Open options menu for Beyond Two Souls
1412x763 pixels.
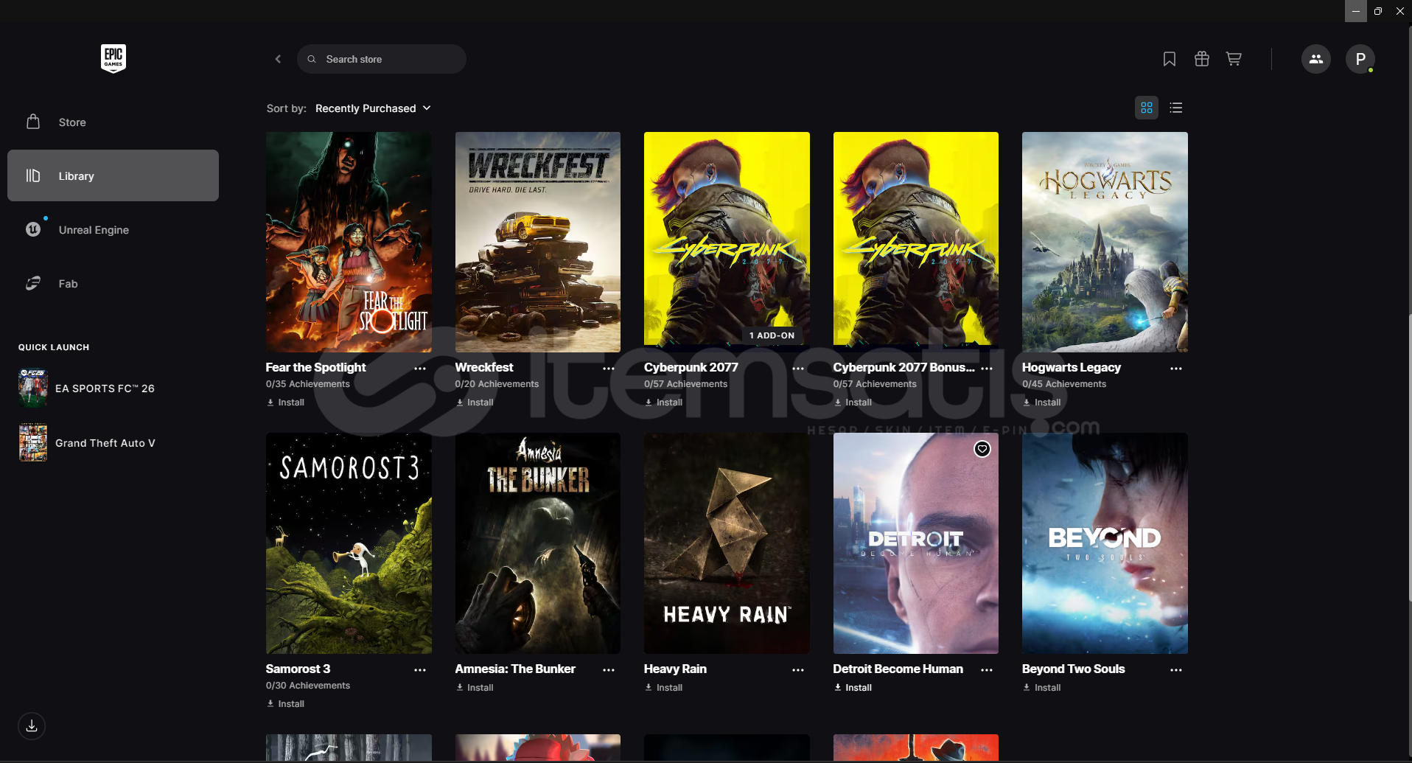tap(1176, 669)
